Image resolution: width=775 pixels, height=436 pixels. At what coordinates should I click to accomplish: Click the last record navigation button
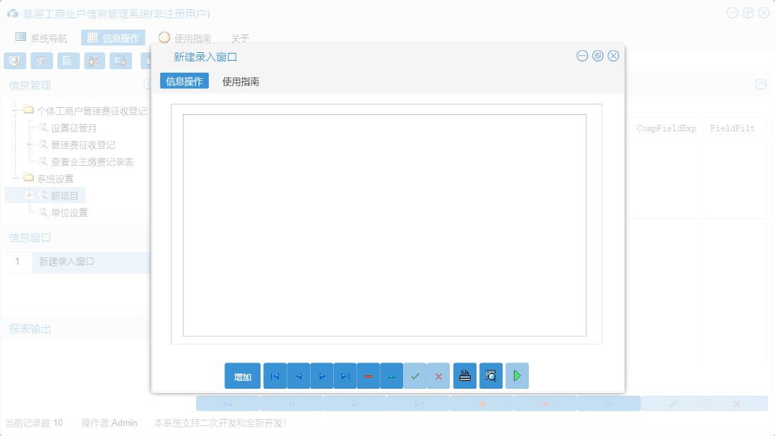pyautogui.click(x=345, y=375)
